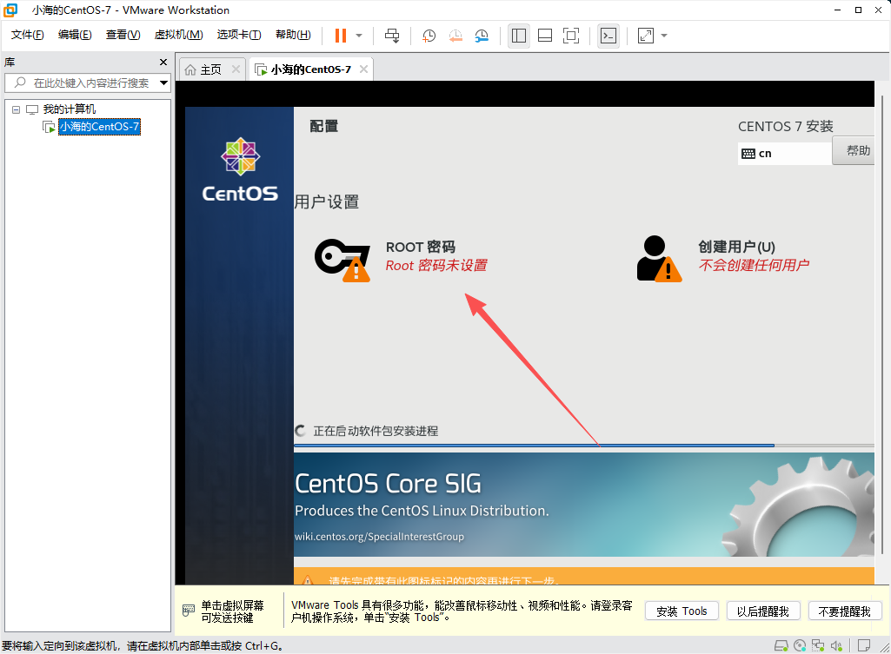This screenshot has height=654, width=891.
Task: Select 小海的CentOS-7 in the library tree
Action: [99, 127]
